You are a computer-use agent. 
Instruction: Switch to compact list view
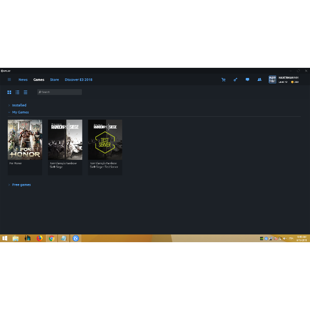point(26,92)
